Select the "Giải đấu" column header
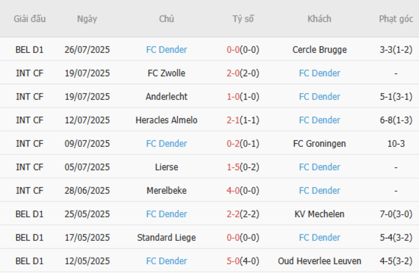This screenshot has height=273, width=419. point(30,19)
